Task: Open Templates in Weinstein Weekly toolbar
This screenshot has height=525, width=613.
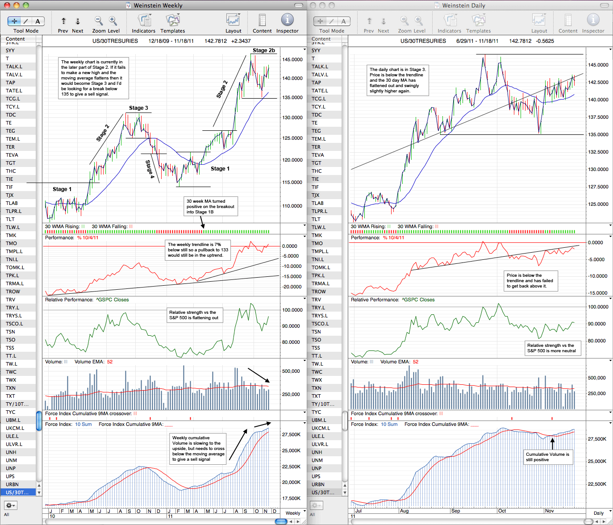Action: (173, 21)
